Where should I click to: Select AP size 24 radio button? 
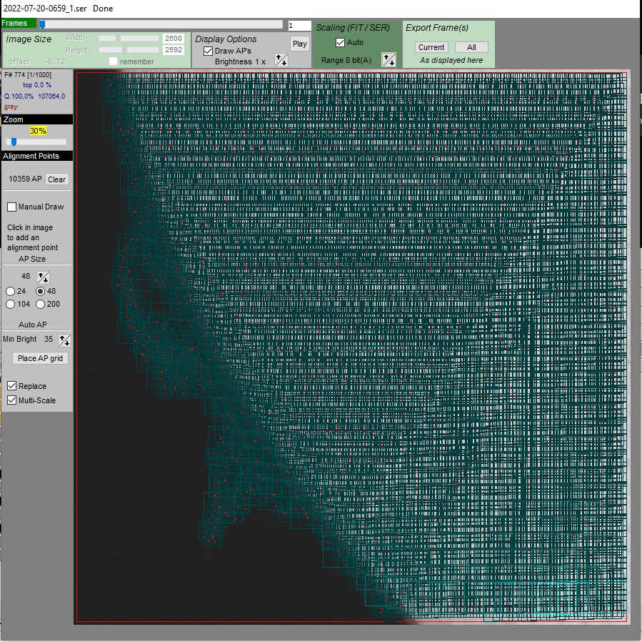(x=10, y=292)
